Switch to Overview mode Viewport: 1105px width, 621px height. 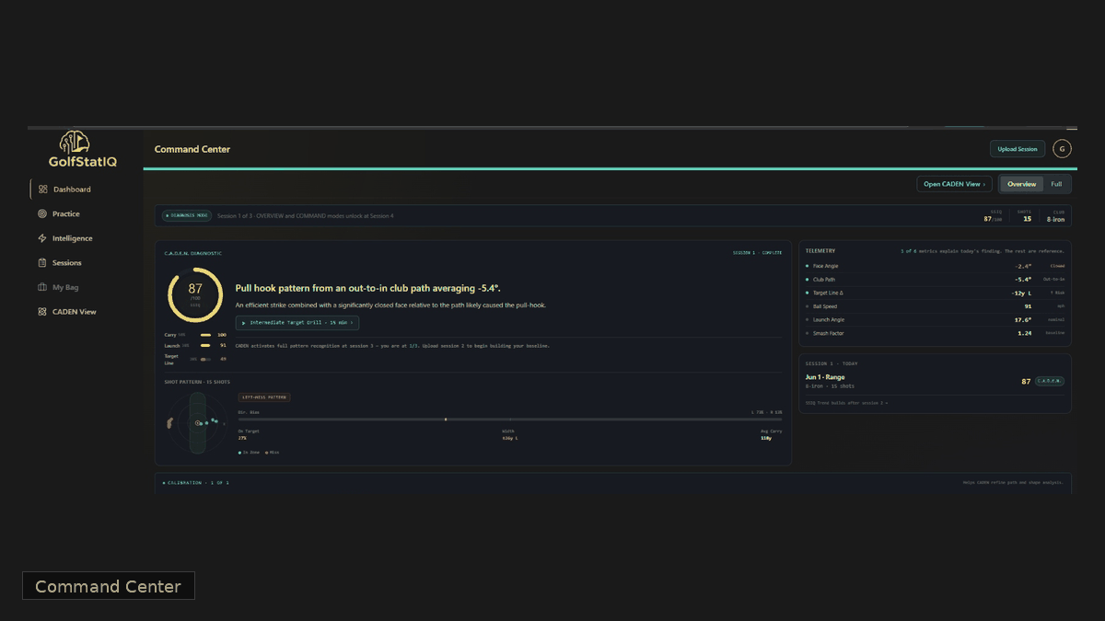coord(1021,184)
